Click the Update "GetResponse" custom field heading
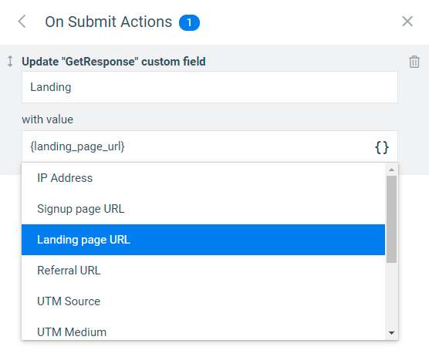The width and height of the screenshot is (429, 360). coord(113,62)
